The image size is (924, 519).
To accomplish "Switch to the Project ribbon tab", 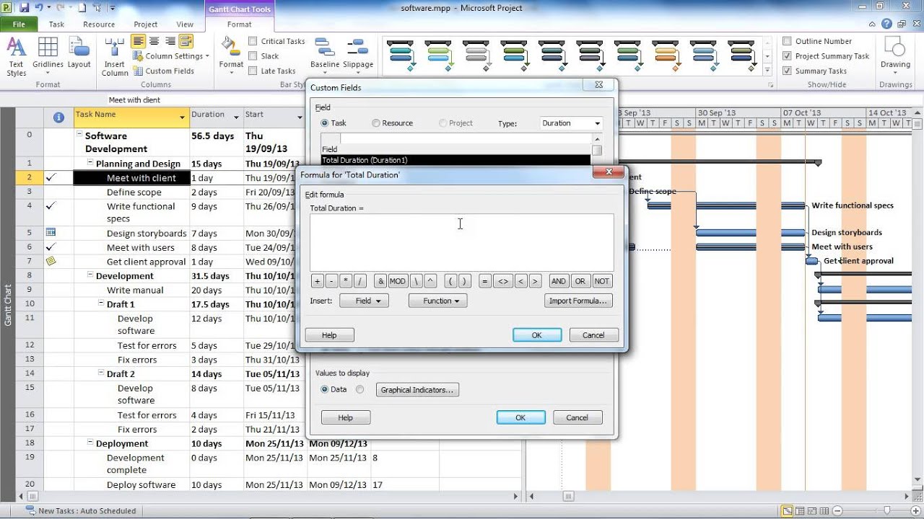I will [146, 24].
